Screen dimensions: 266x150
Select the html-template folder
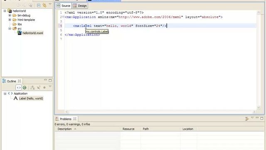[x=26, y=20]
